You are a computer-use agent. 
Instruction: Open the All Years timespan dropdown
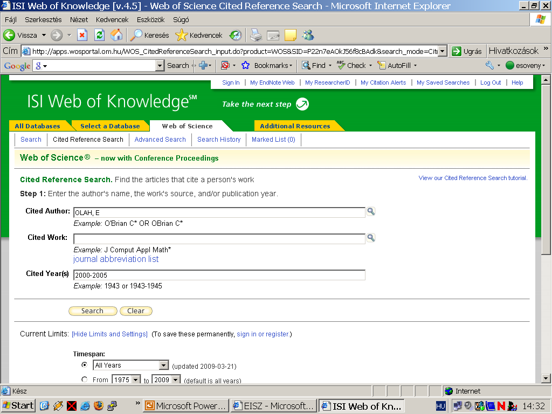164,365
